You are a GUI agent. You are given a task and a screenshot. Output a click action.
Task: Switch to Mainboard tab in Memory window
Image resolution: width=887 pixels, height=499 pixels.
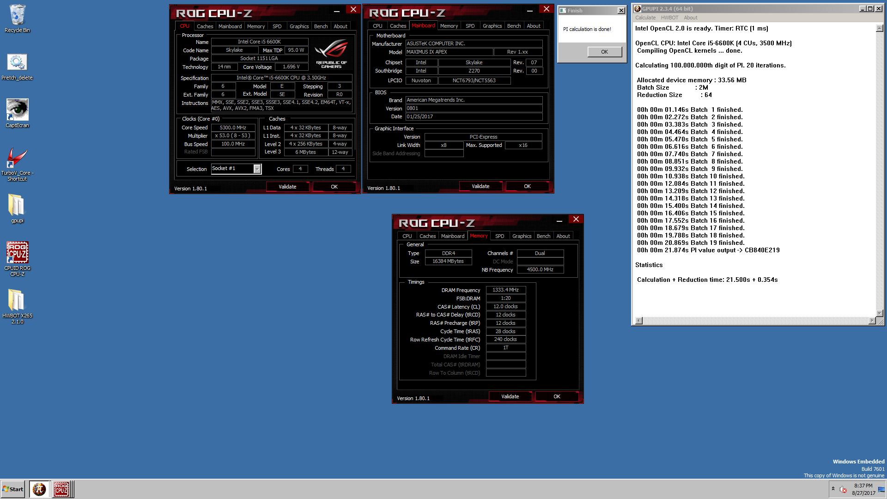click(x=452, y=236)
